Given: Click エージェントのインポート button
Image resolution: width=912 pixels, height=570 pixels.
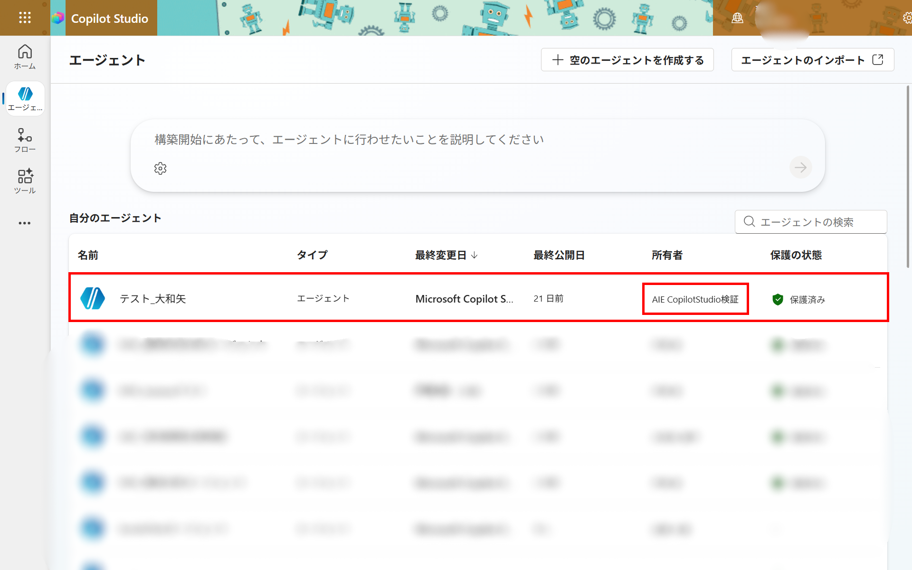Looking at the screenshot, I should pos(812,60).
